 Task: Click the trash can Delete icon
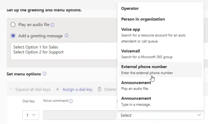coord(99,89)
